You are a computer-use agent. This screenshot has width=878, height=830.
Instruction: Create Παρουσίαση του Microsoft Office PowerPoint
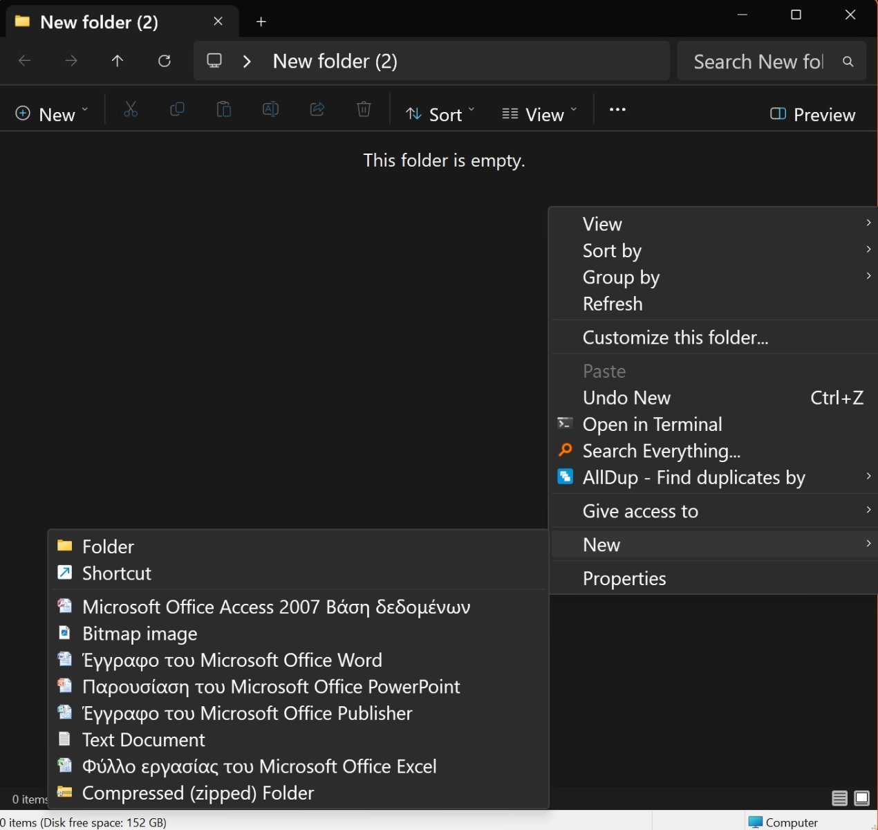(x=299, y=687)
